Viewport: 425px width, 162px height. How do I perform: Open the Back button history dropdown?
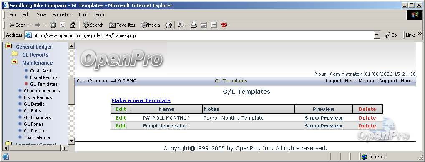30,25
